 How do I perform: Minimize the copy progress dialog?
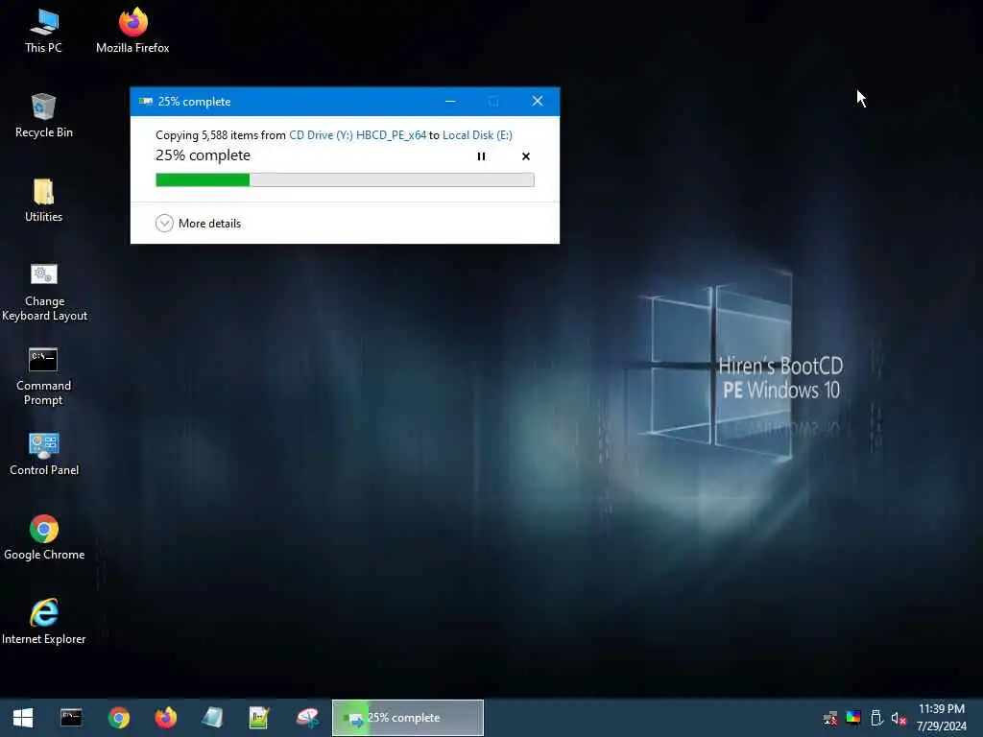click(450, 101)
